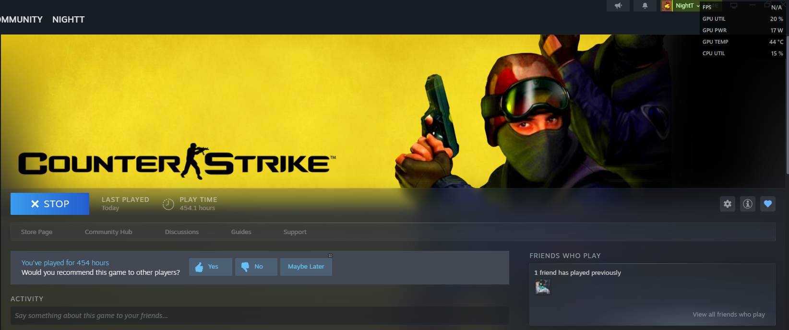Open the Community Hub tab
Image resolution: width=789 pixels, height=330 pixels.
point(108,232)
